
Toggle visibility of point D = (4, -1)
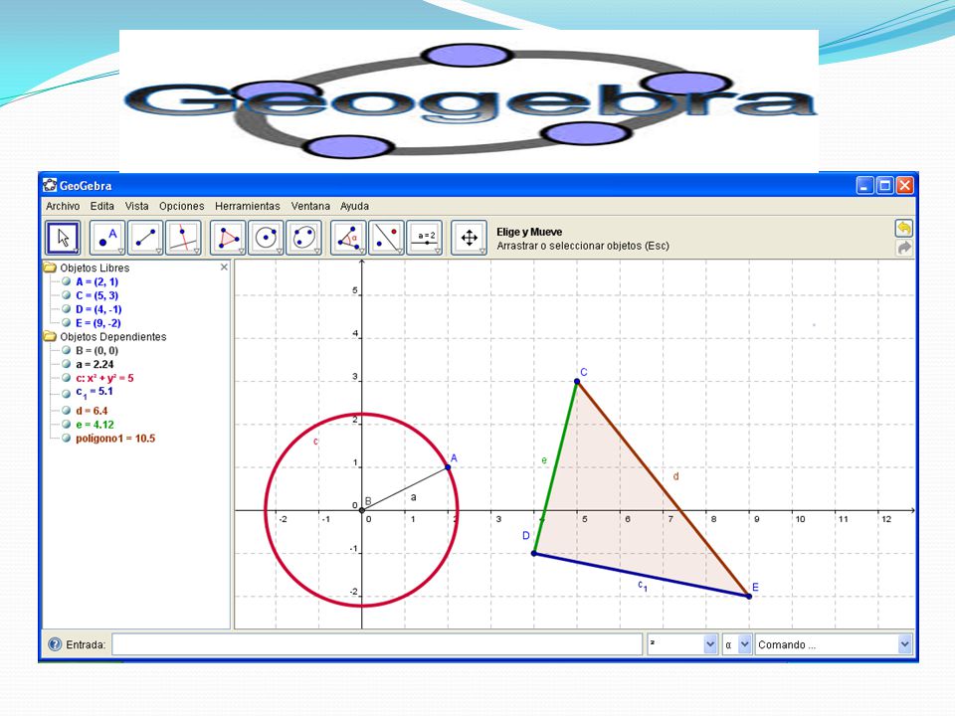(x=67, y=308)
